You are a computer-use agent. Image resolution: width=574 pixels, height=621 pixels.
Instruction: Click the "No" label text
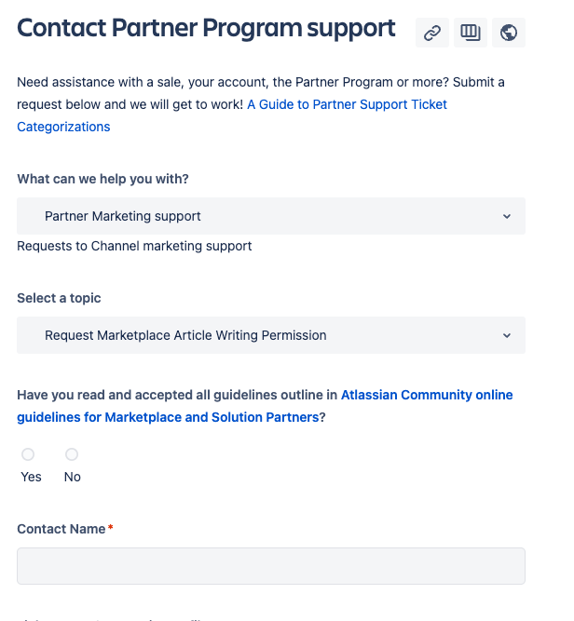[73, 477]
